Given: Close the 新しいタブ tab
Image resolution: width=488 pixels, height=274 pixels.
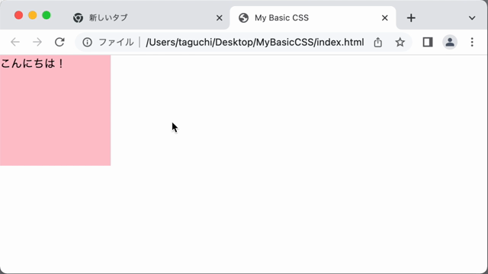Looking at the screenshot, I should pyautogui.click(x=220, y=18).
